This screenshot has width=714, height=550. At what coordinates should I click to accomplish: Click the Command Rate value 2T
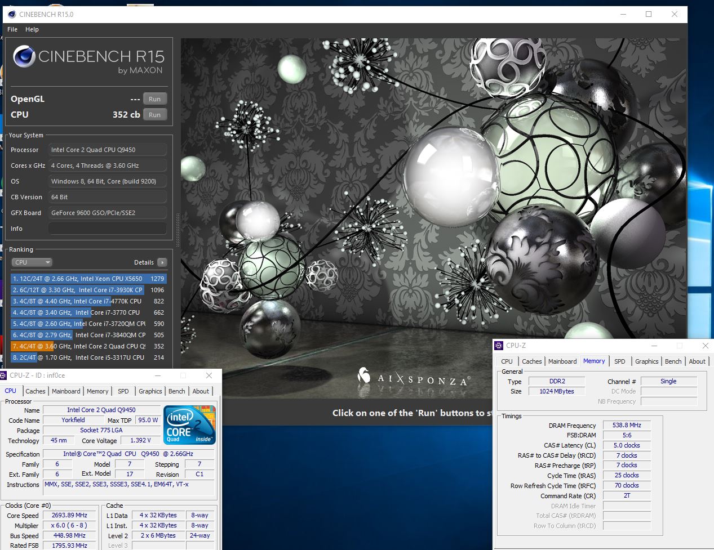pyautogui.click(x=627, y=496)
